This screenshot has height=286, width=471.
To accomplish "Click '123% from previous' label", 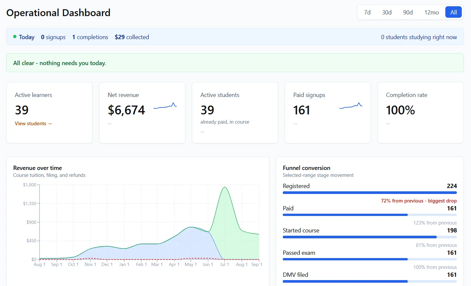I will pyautogui.click(x=435, y=223).
